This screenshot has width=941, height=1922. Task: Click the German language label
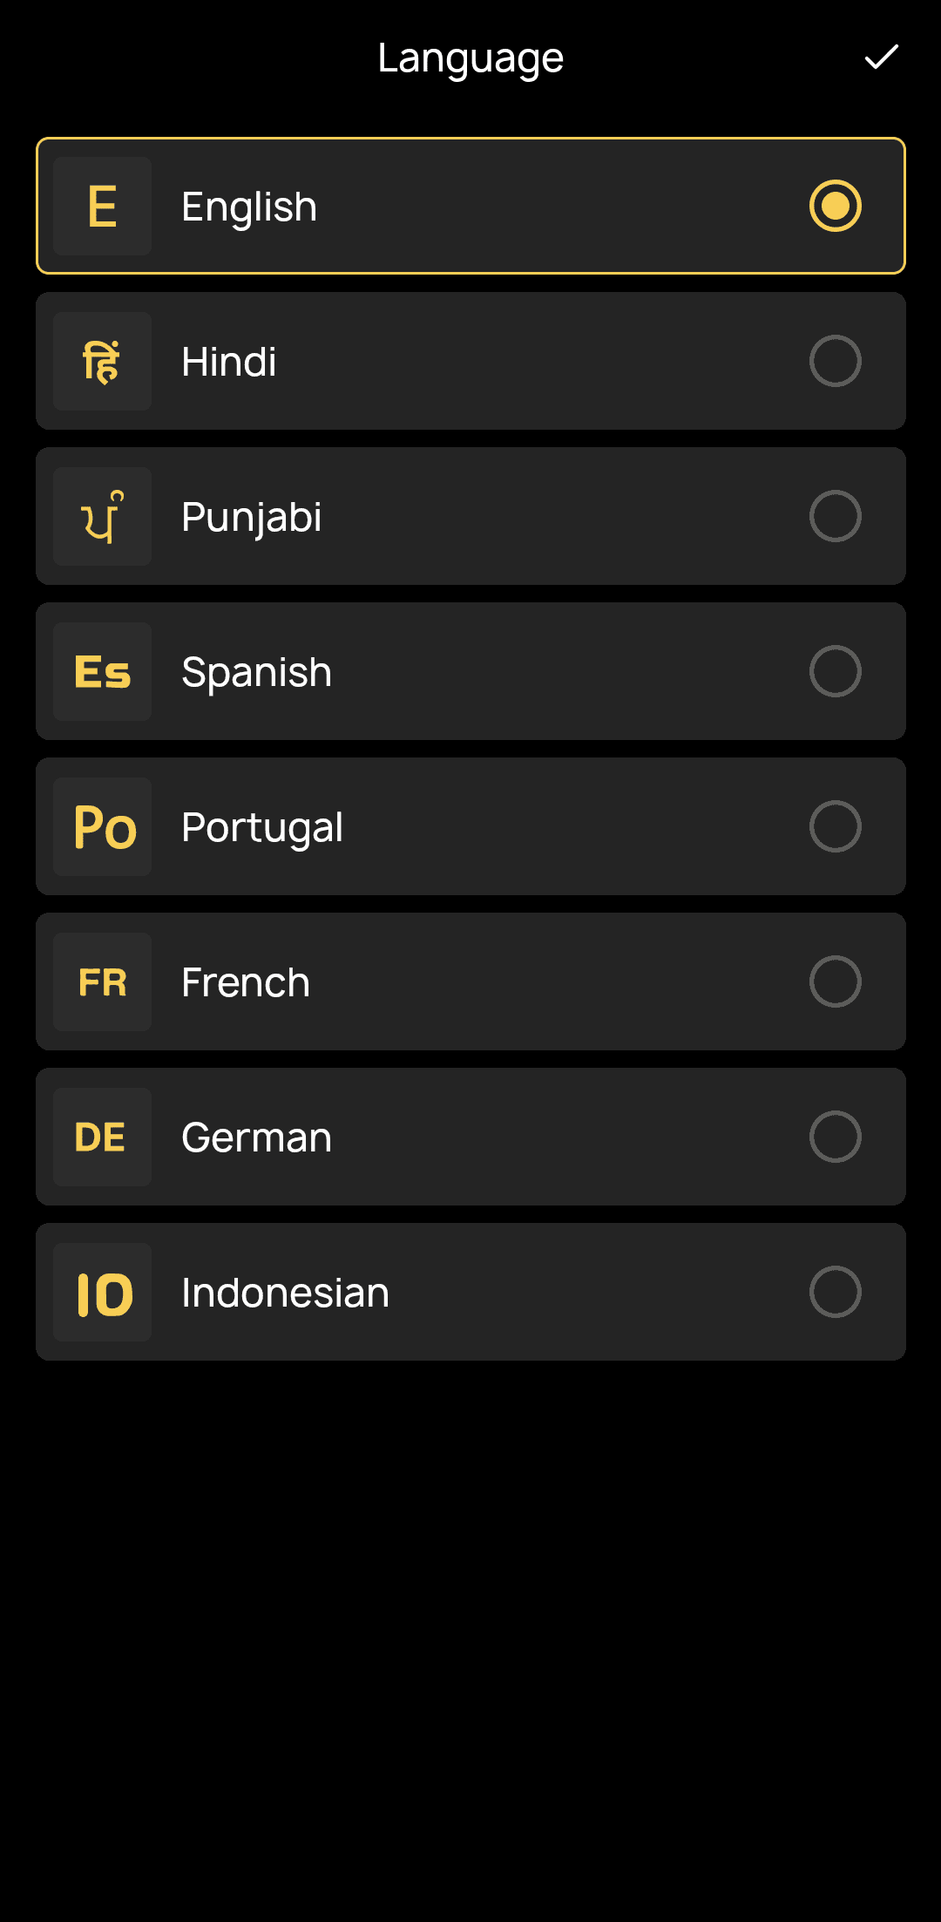tap(256, 1138)
